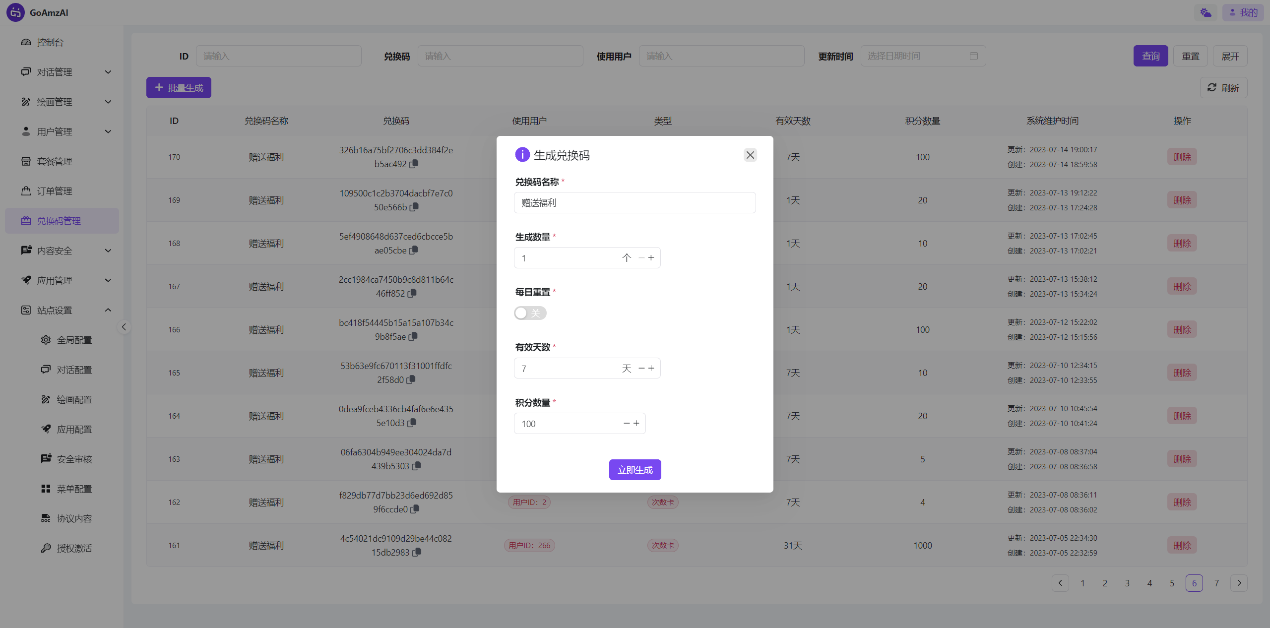Increase generation quantity with plus button
1270x628 pixels.
click(x=651, y=257)
